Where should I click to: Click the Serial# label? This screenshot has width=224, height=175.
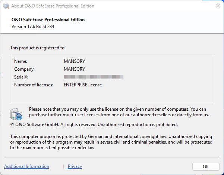21,77
